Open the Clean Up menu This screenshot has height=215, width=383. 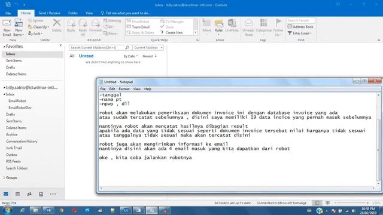point(38,27)
